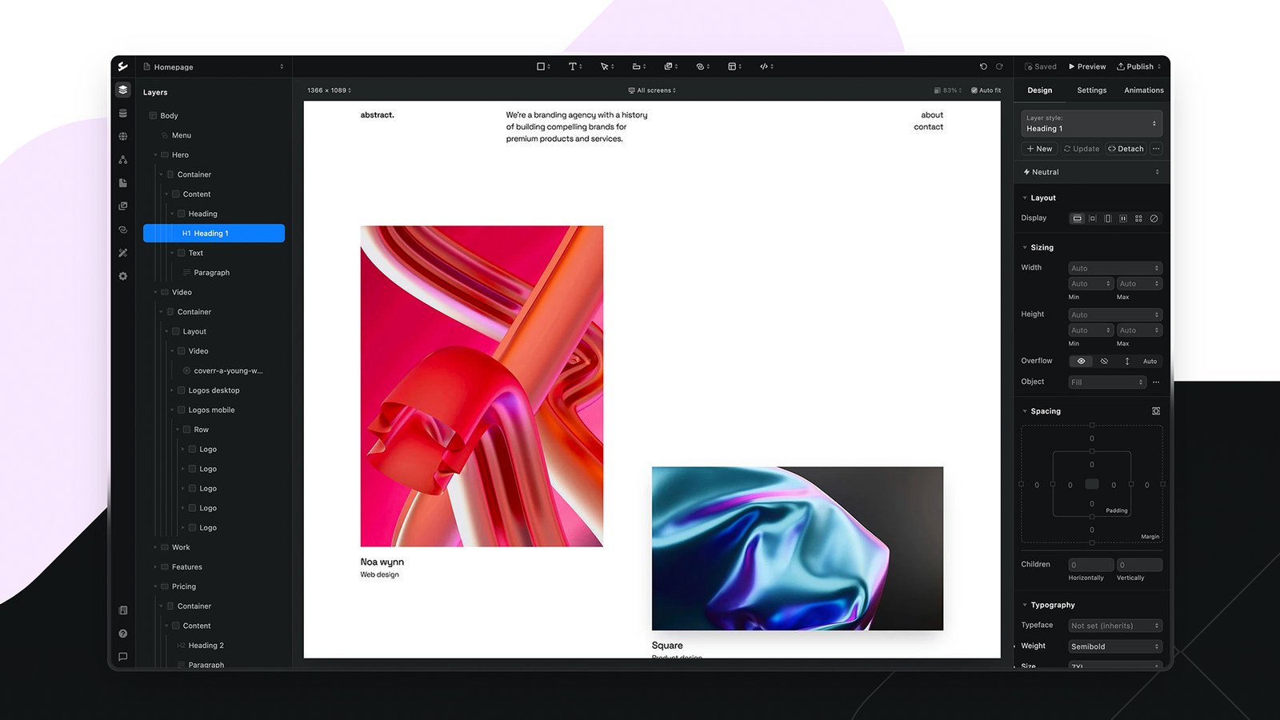The width and height of the screenshot is (1280, 720).
Task: Select the Logos desktop layer
Action: point(214,390)
